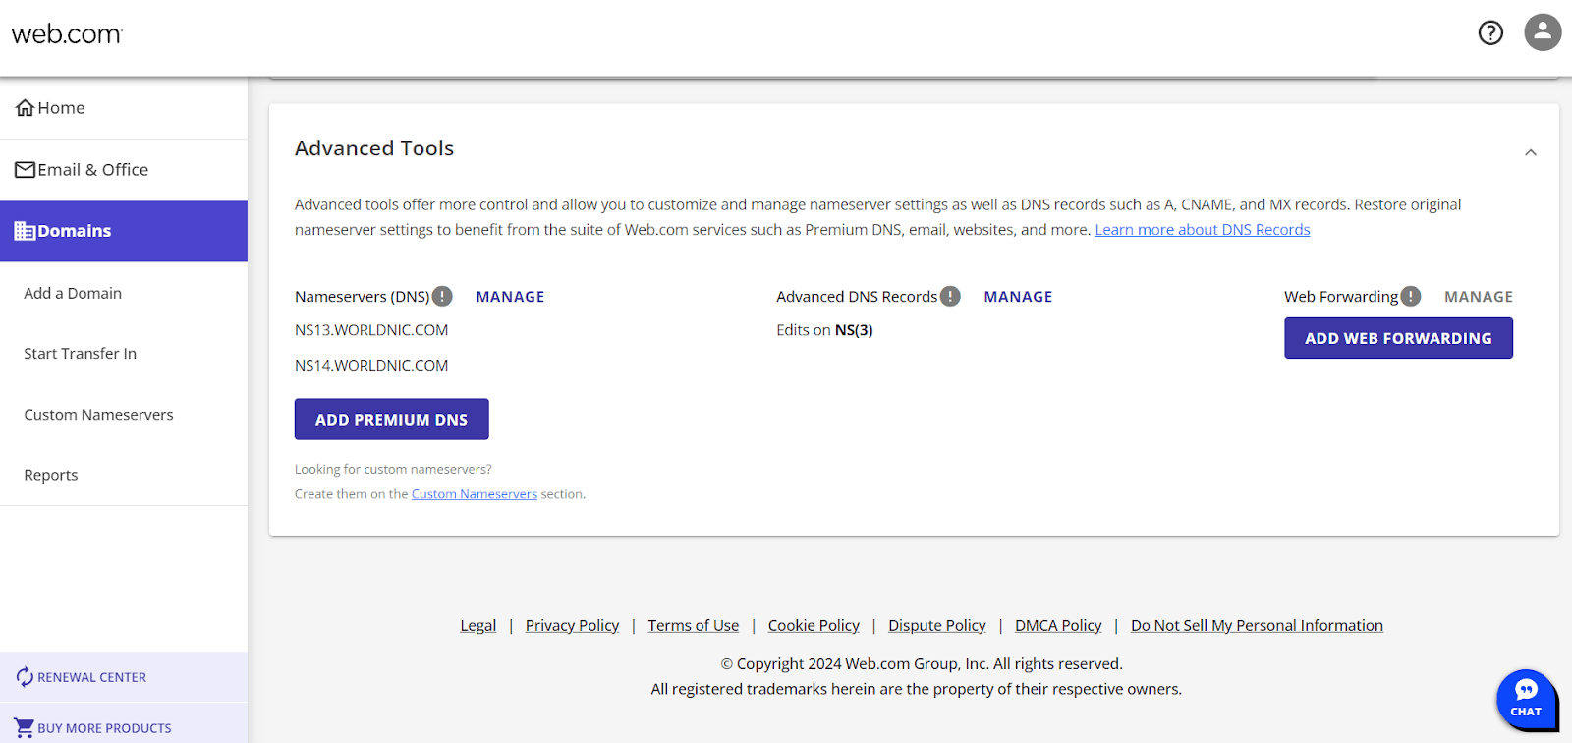This screenshot has height=743, width=1572.
Task: Open the user account profile icon
Action: tap(1543, 32)
